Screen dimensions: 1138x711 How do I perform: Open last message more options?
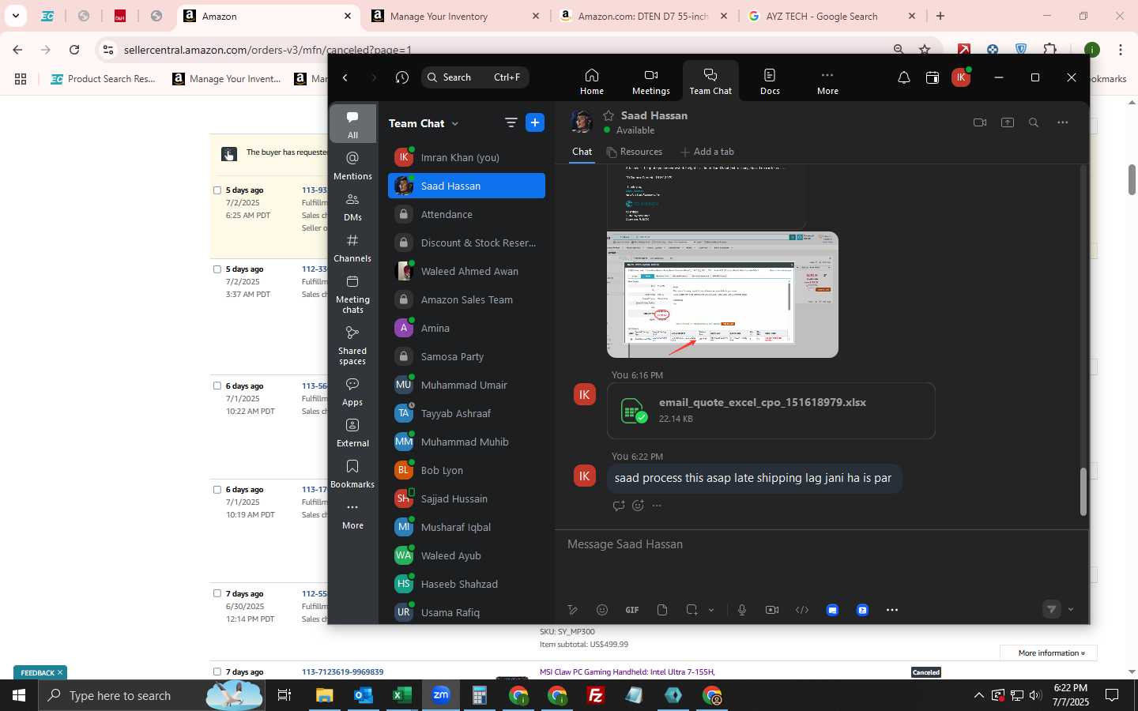click(x=657, y=506)
